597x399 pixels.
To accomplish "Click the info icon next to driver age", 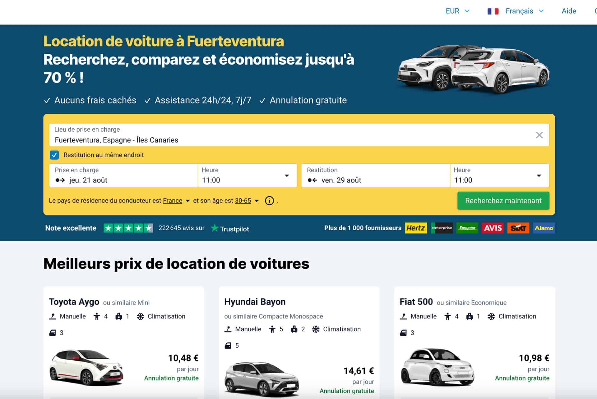I will click(269, 201).
